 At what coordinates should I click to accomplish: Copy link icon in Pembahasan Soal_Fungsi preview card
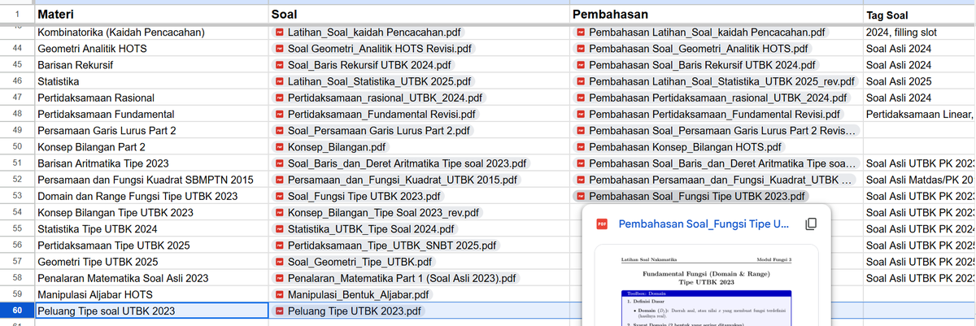click(810, 224)
